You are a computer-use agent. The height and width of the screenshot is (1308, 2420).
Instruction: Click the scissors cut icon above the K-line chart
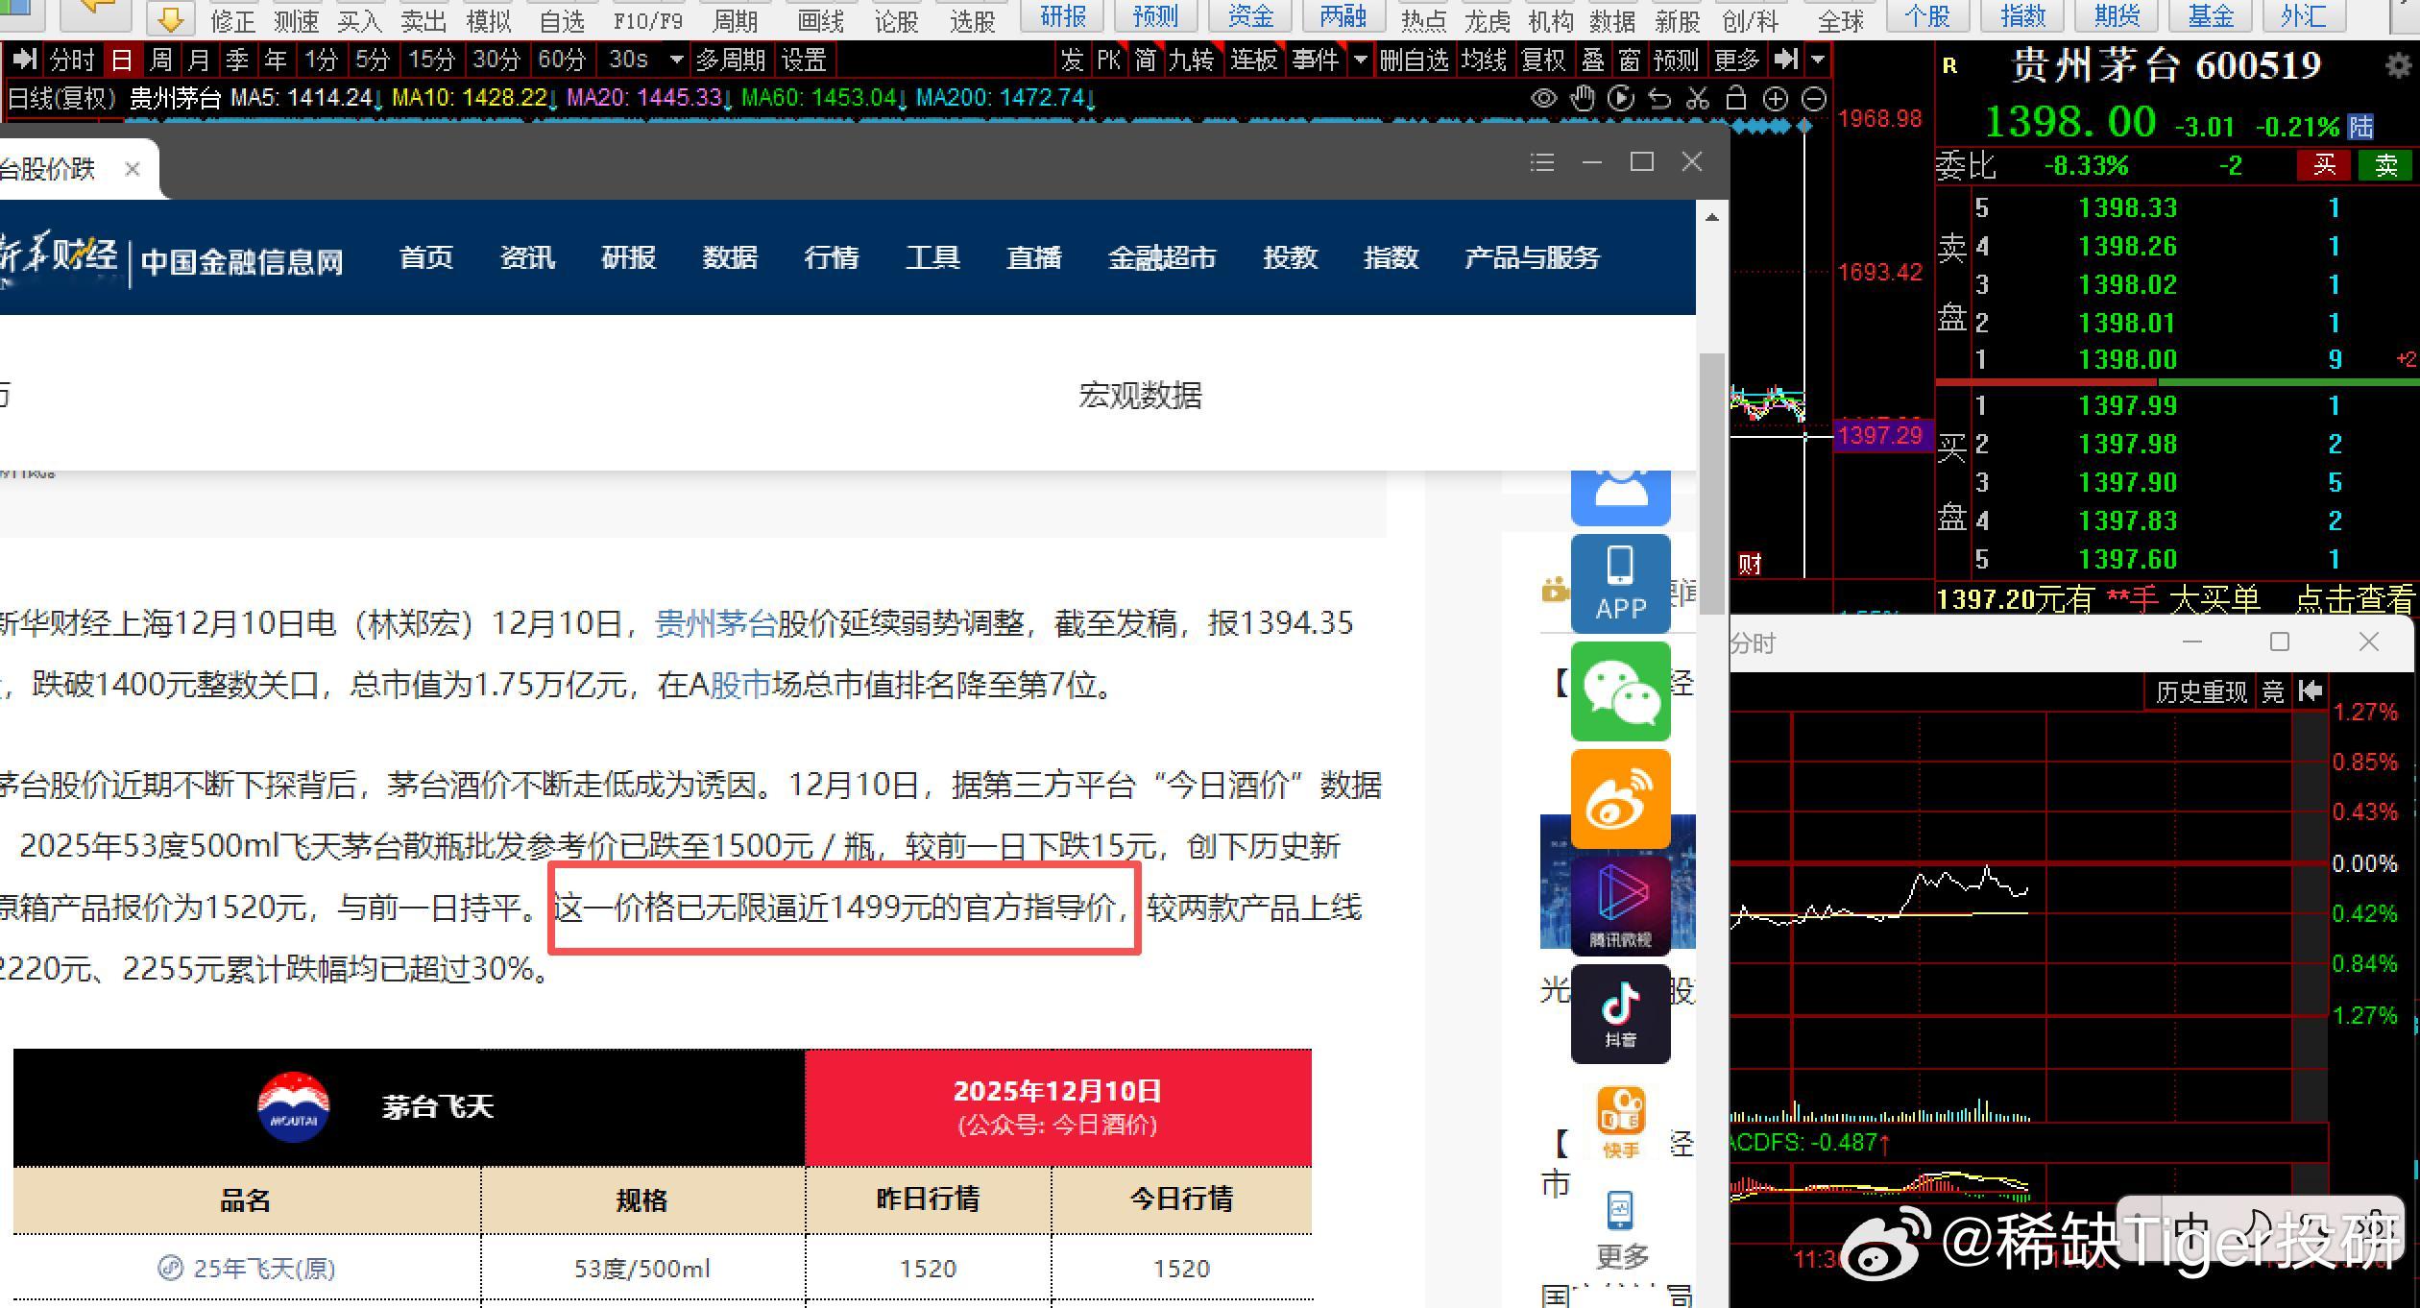[1698, 97]
